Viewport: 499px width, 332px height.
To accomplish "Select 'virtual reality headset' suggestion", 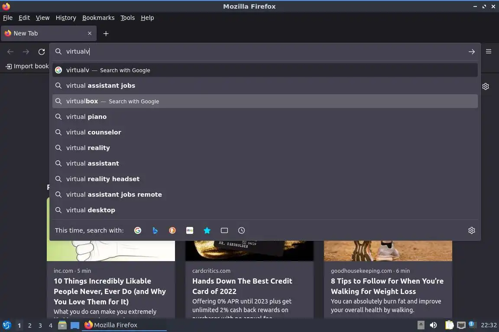I will (x=265, y=179).
